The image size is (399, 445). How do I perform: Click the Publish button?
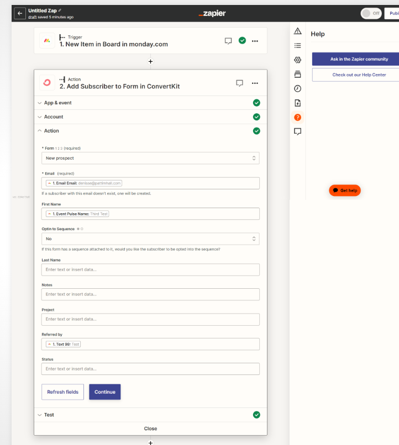pos(392,13)
